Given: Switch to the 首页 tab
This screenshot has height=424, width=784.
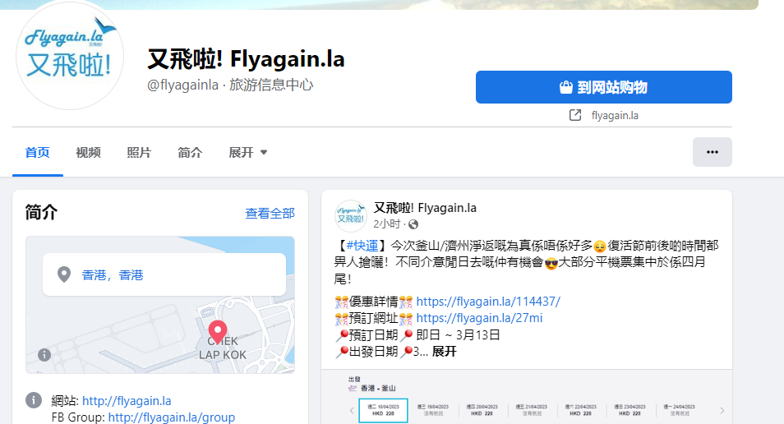Looking at the screenshot, I should click(x=38, y=153).
